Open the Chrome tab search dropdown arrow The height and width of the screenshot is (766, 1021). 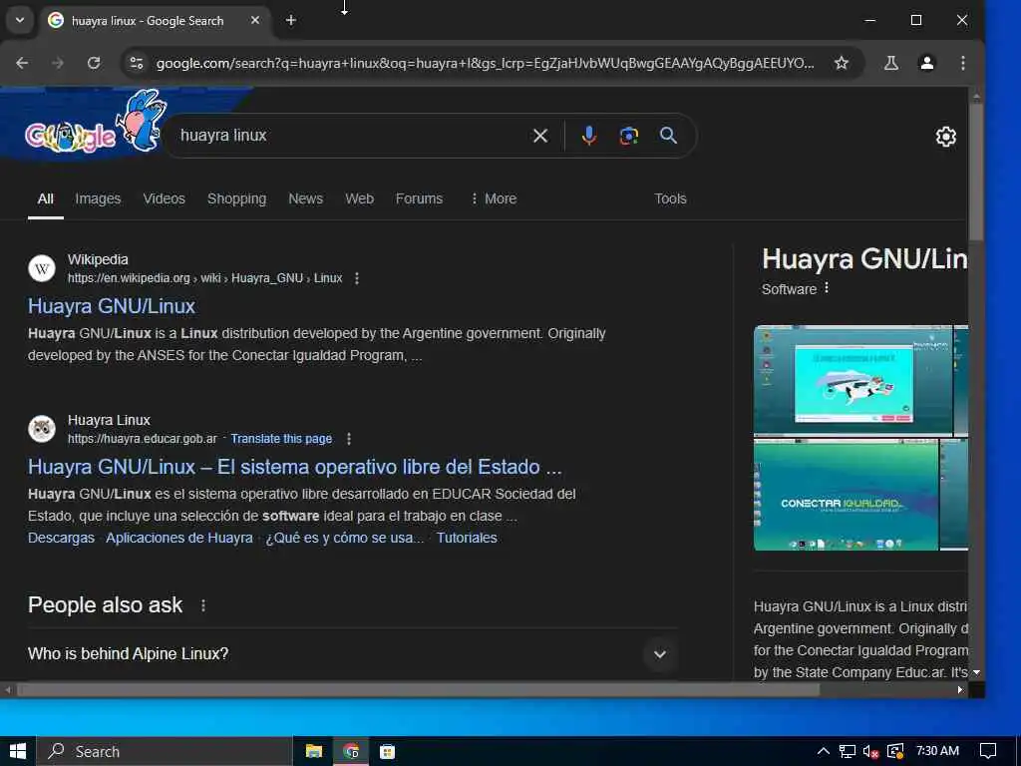pos(20,20)
